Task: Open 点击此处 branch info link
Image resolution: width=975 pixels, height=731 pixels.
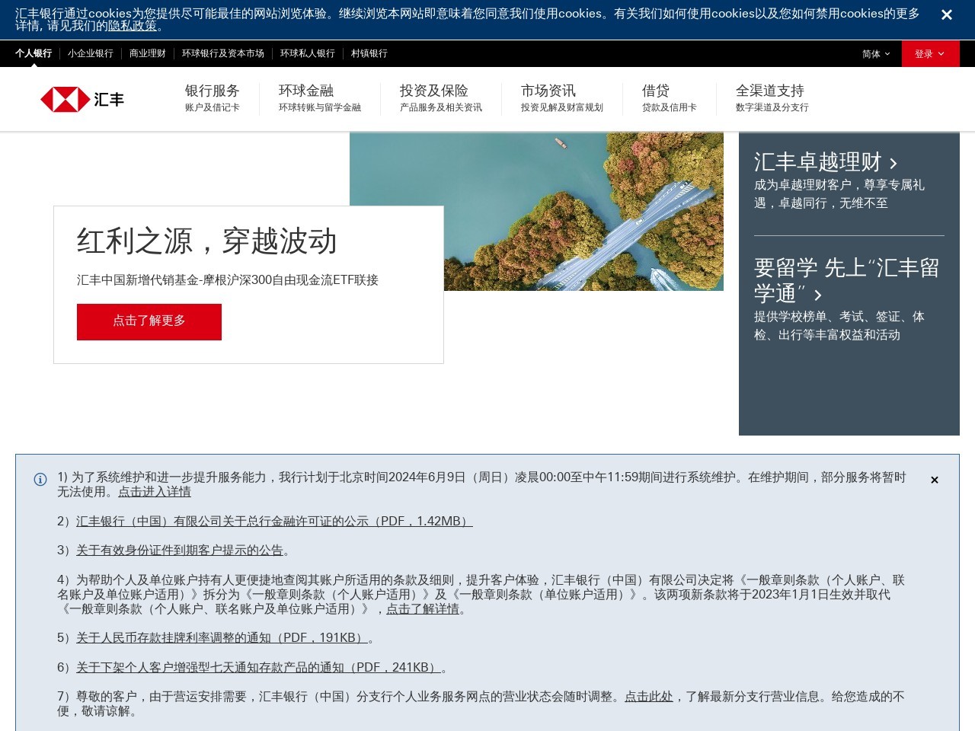Action: [649, 697]
